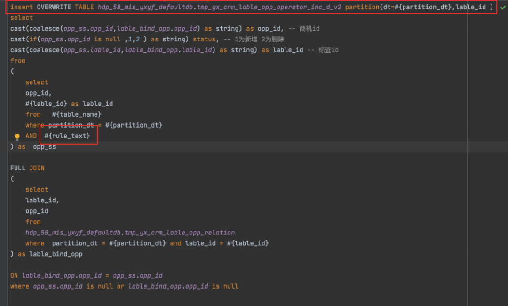Click the AND keyword before #{rule_text}
Viewport: 508px width, 306px height.
(31, 136)
